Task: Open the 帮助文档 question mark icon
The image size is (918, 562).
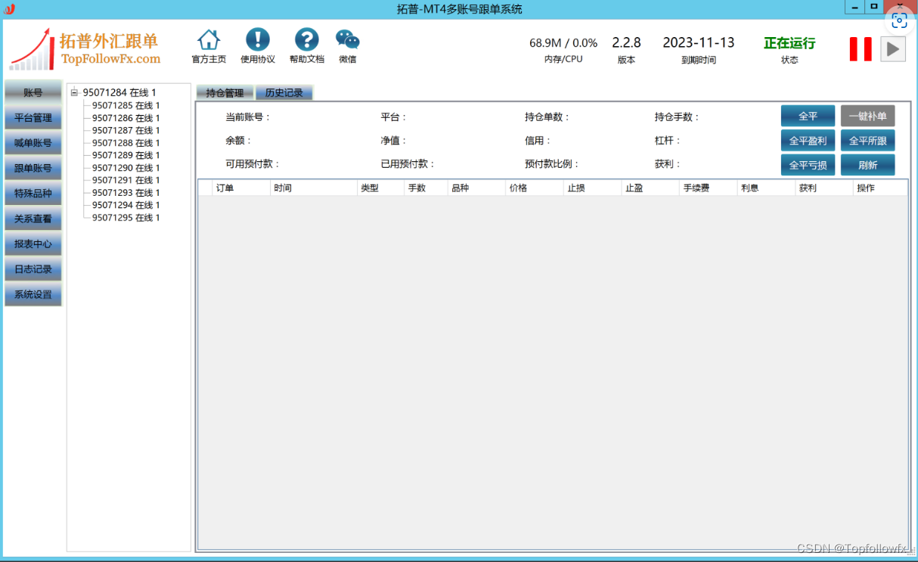Action: (307, 40)
